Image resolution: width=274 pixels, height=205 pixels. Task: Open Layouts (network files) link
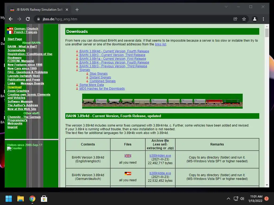pos(24,76)
